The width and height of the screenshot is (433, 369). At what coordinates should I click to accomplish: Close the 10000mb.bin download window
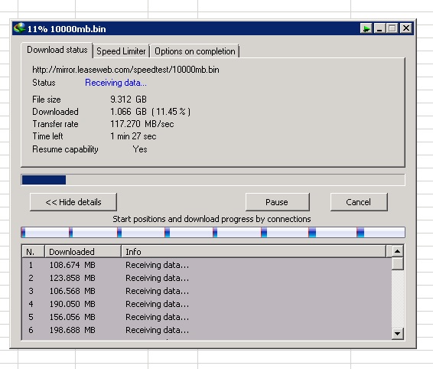pyautogui.click(x=406, y=28)
